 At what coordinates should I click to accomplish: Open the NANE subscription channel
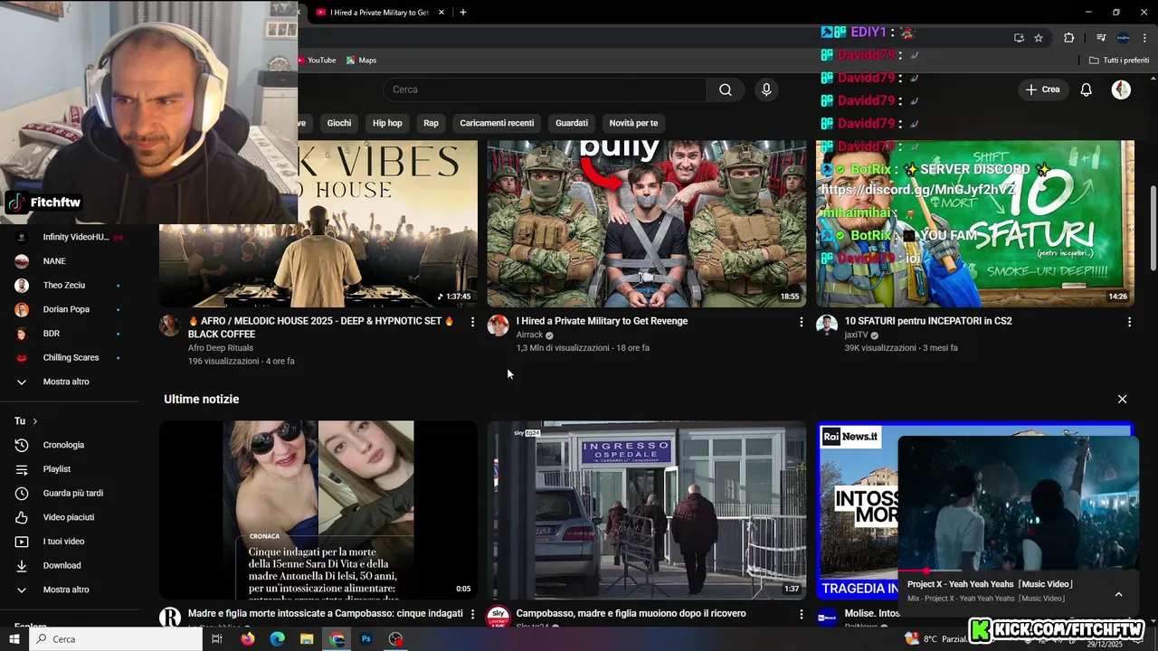[54, 261]
